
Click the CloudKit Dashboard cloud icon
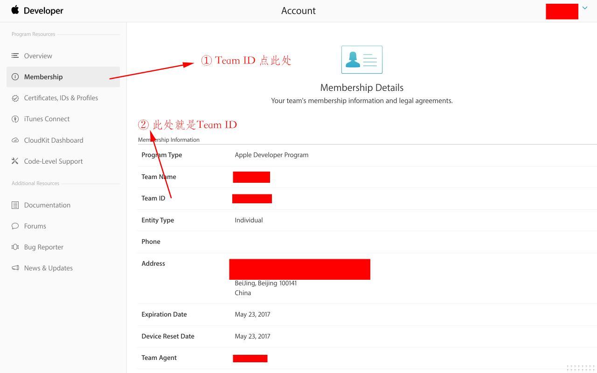click(15, 140)
